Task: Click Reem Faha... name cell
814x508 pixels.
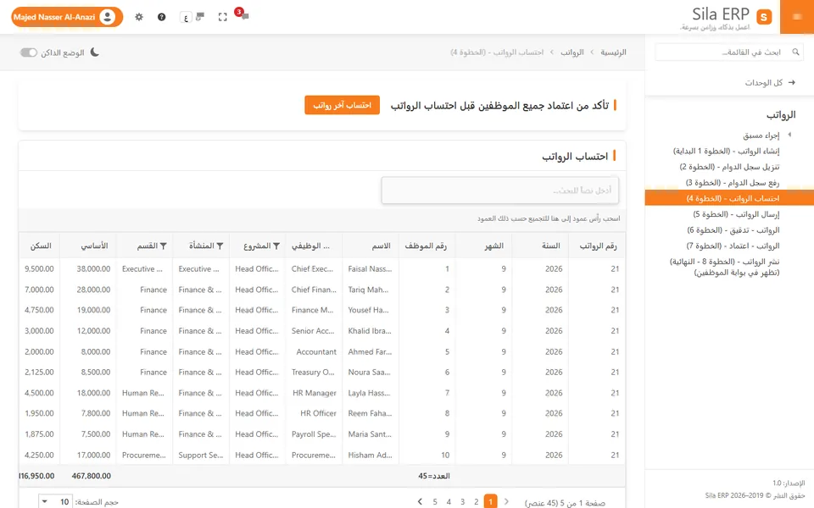Action: pyautogui.click(x=370, y=414)
